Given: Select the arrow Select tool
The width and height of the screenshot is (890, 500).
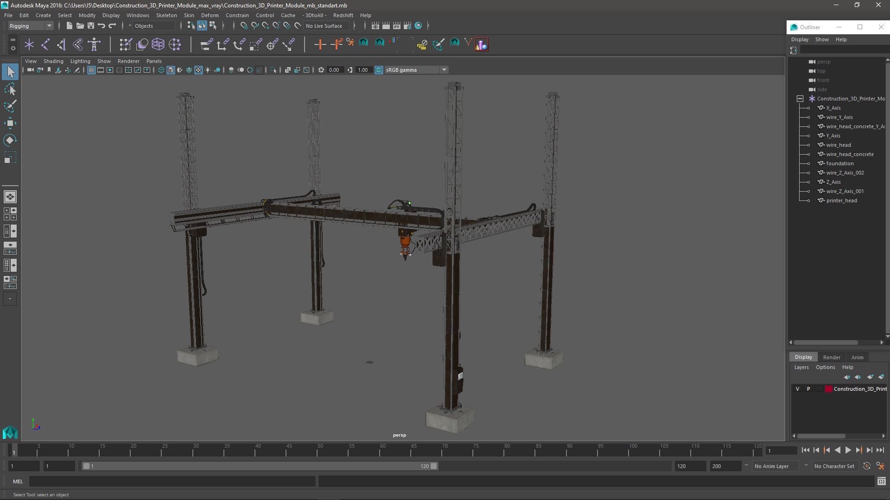Looking at the screenshot, I should click(x=10, y=72).
